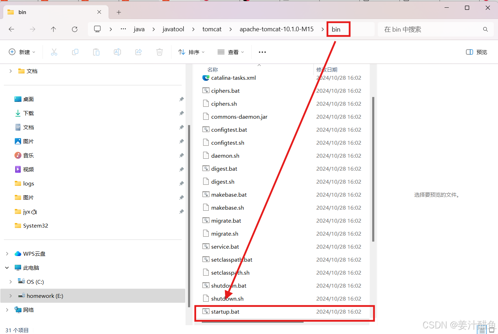Screen dimensions: 498x334
Task: Unpin 音乐 from quick access
Action: coord(181,155)
